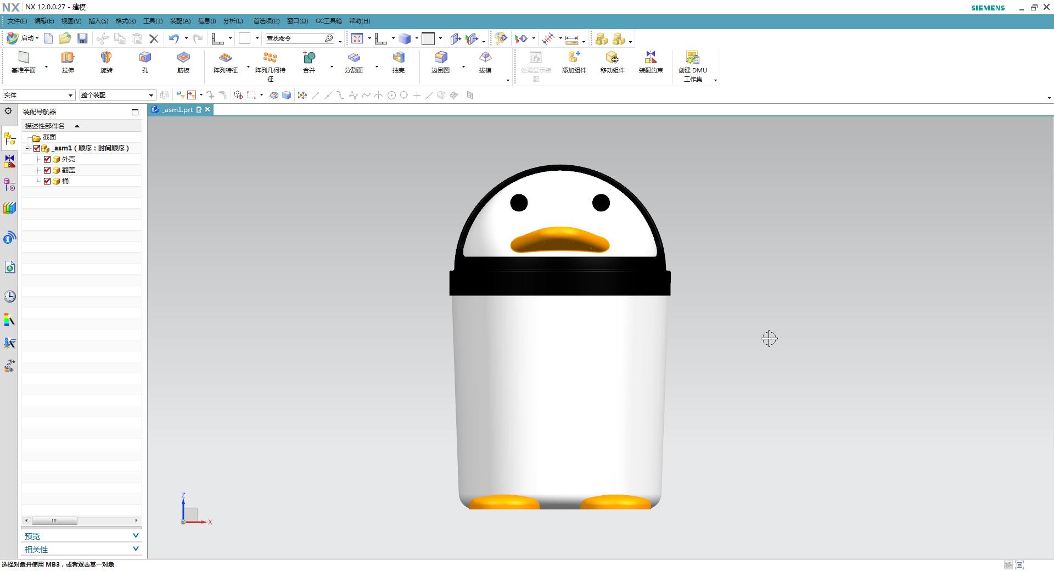The width and height of the screenshot is (1054, 571).
Task: Open the GC工具箱 menu
Action: pos(328,21)
